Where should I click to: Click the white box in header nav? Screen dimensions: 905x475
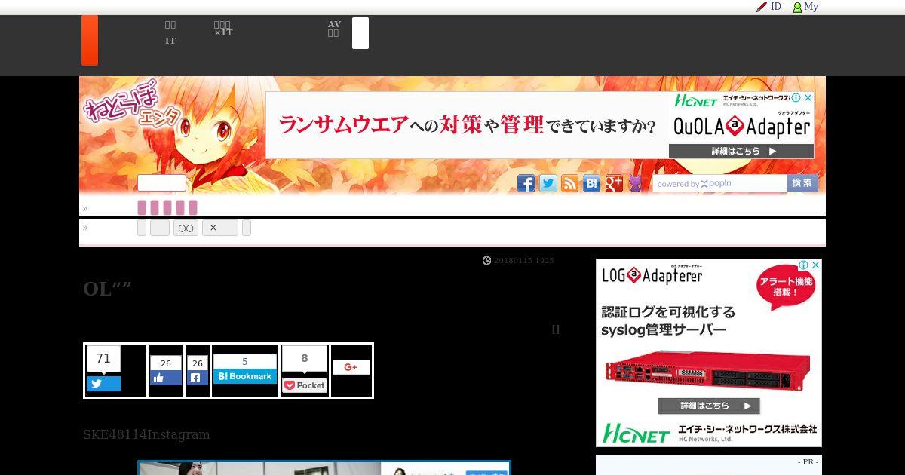pyautogui.click(x=360, y=33)
